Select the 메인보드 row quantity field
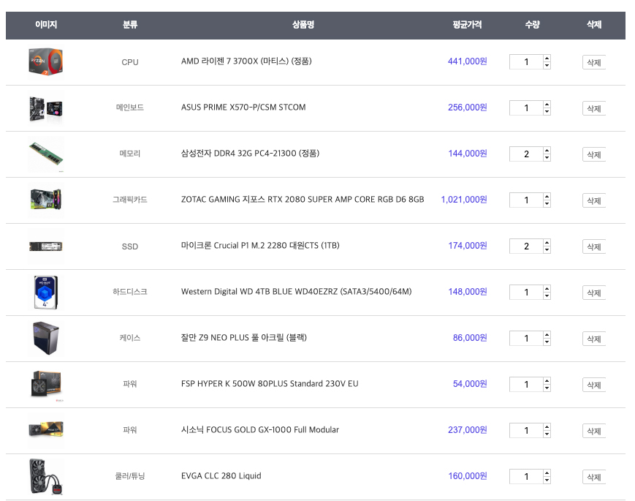This screenshot has height=501, width=635. (526, 108)
